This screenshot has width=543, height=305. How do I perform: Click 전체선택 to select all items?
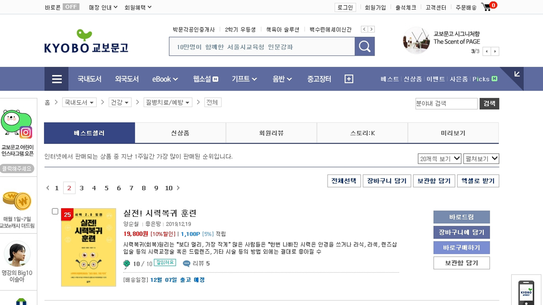344,181
